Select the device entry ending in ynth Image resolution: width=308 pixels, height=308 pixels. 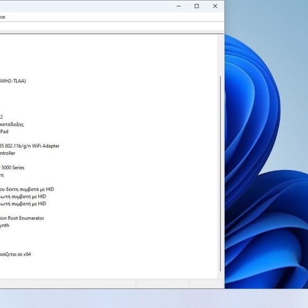(x=4, y=225)
